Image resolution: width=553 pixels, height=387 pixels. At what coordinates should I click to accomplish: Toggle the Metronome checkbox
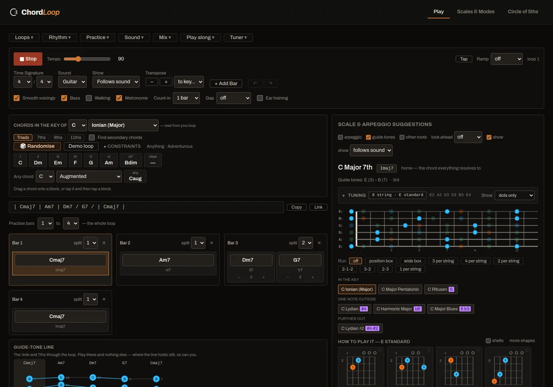(119, 98)
